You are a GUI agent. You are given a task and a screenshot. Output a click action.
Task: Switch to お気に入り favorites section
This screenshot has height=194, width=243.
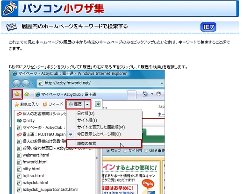[x=27, y=104]
